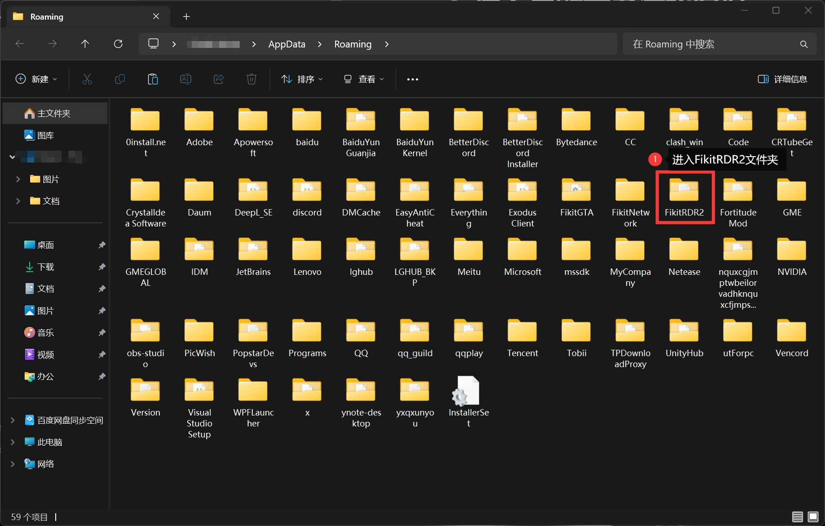Screen dimensions: 825x526
Task: Go up one directory level
Action: (x=85, y=44)
